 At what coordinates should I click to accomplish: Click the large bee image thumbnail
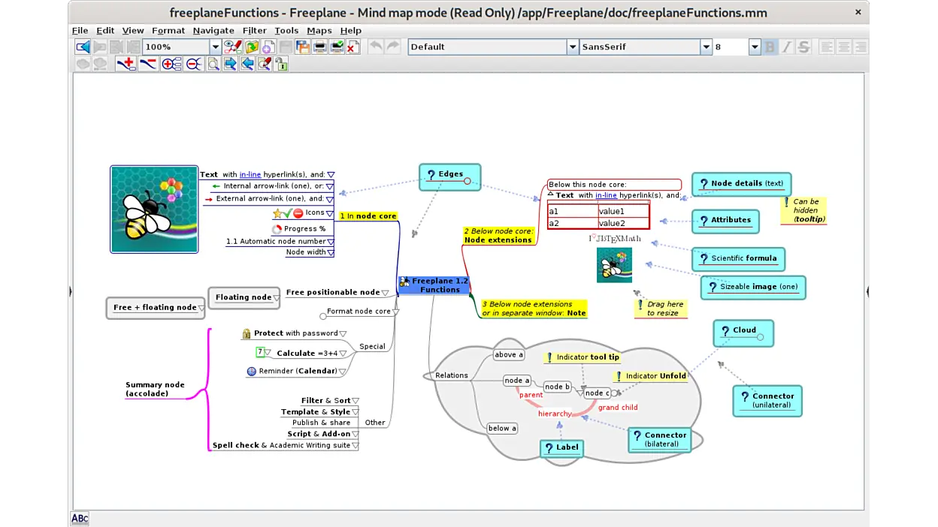coord(154,209)
